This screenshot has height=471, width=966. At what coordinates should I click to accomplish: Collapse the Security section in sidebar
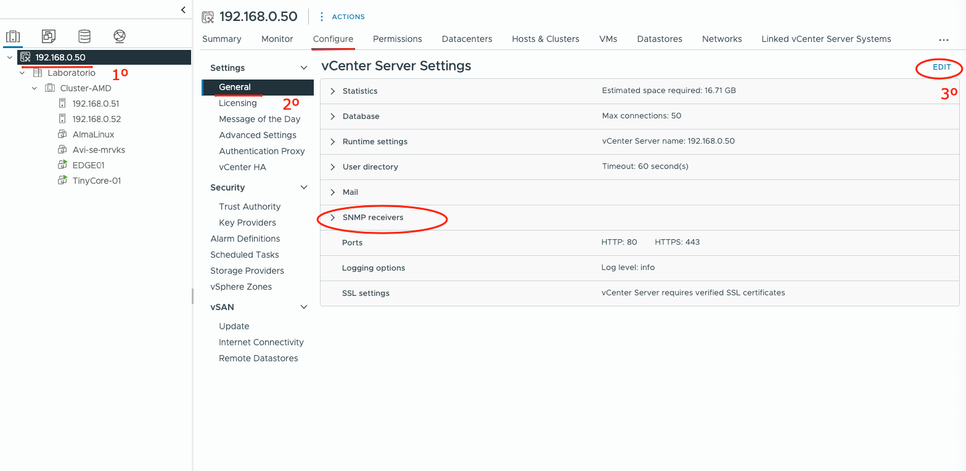point(303,187)
